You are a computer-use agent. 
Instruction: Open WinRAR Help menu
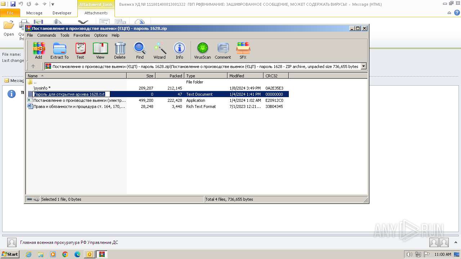(115, 35)
